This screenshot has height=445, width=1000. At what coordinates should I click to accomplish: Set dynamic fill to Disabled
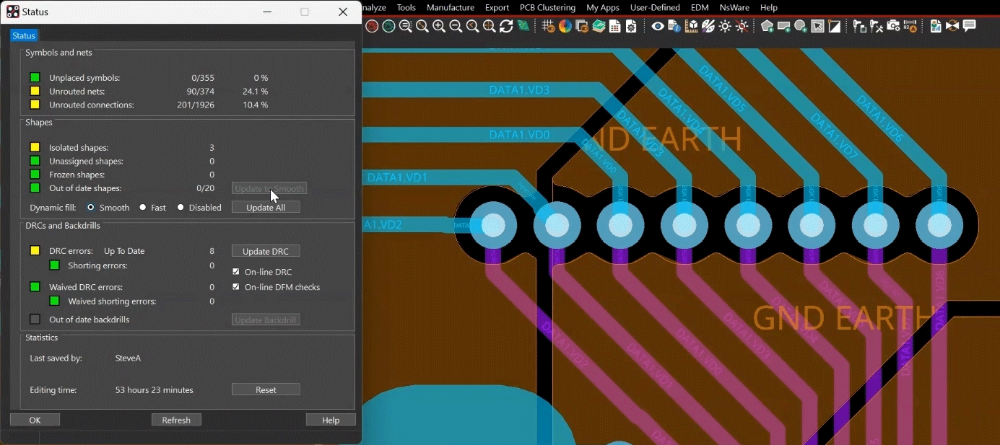click(x=180, y=208)
